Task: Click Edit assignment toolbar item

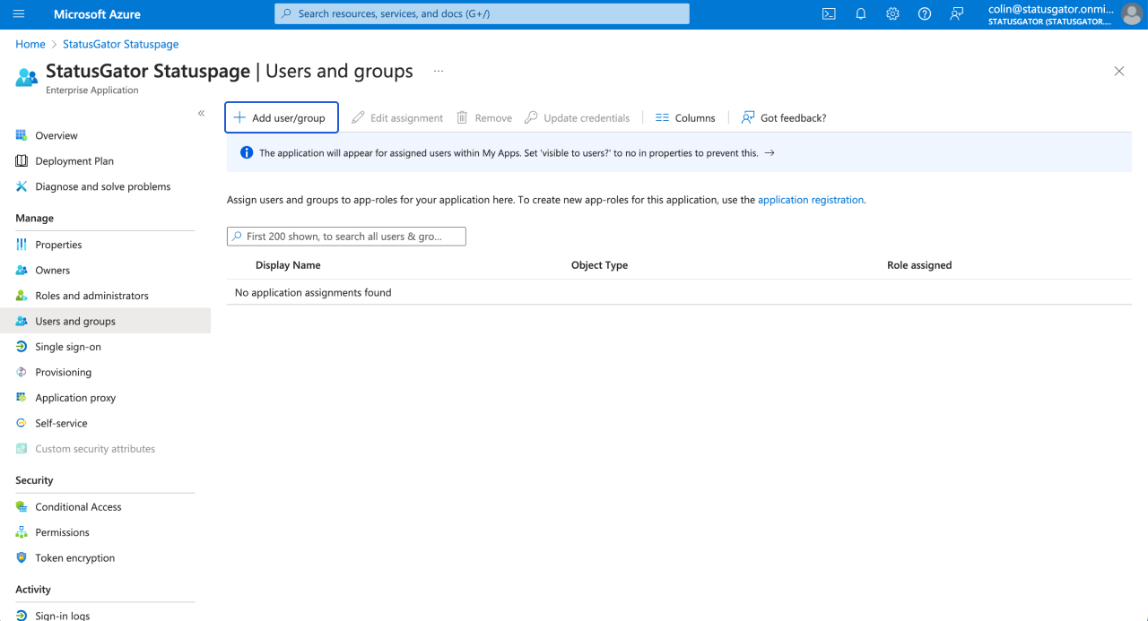Action: pos(397,117)
